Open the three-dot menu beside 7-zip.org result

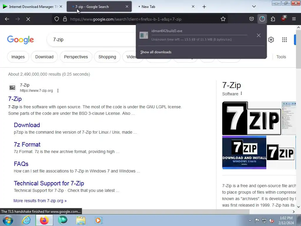click(58, 91)
